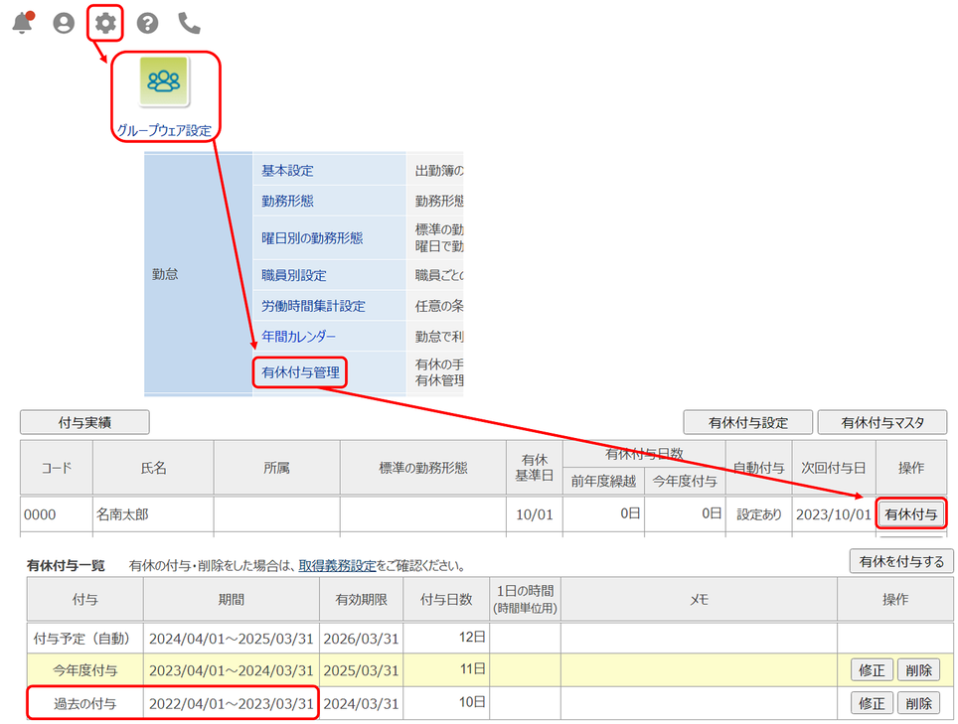Click 修正 in the 今年度付与 row

(872, 670)
